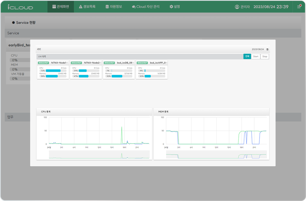Open the bsd_iccAPP_0 VM card
Image resolution: width=306 pixels, height=201 pixels.
(x=152, y=70)
